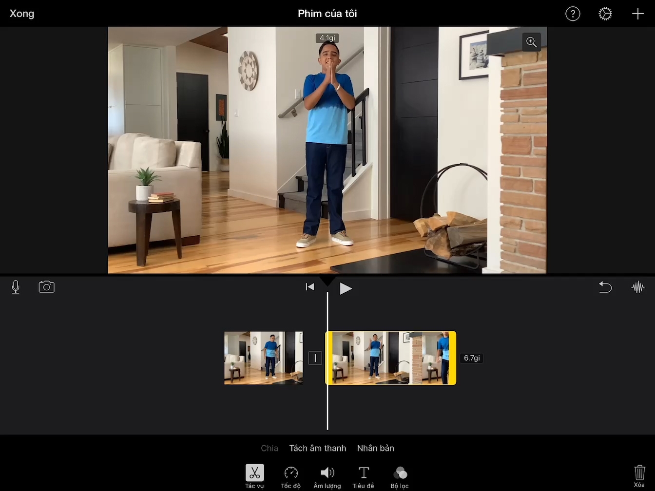
Task: Open transition marker between clips
Action: coord(315,358)
